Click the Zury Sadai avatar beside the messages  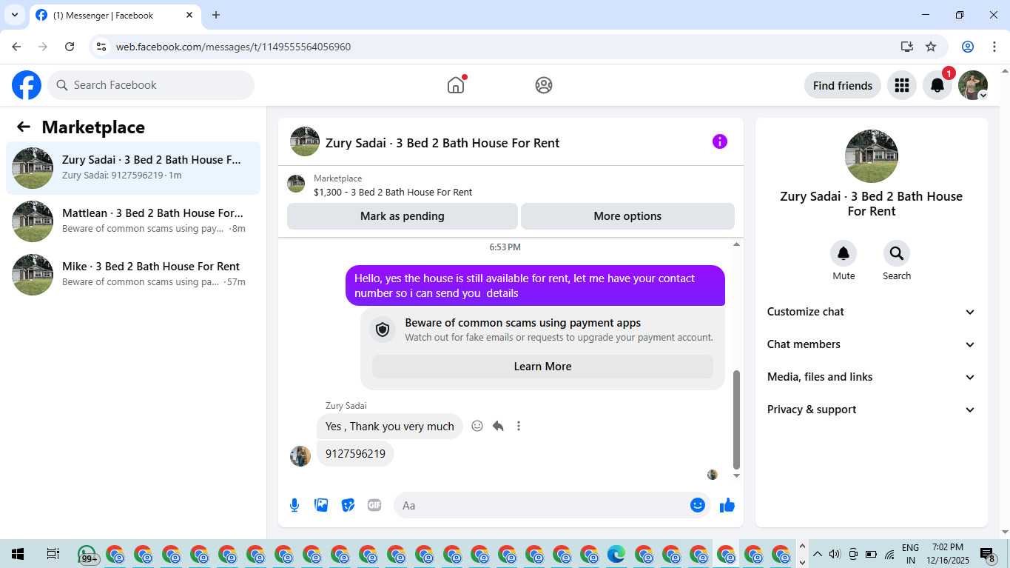point(300,456)
